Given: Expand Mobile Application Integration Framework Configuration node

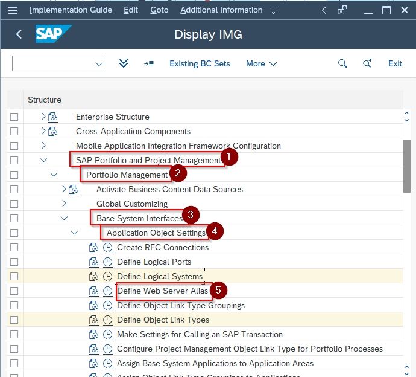Looking at the screenshot, I should [43, 145].
